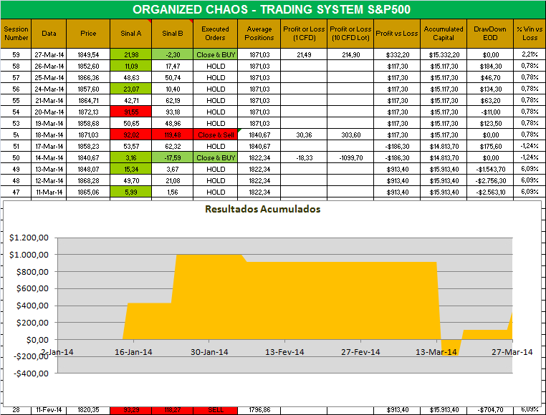Click Sinal A cell 23,07

click(131, 89)
